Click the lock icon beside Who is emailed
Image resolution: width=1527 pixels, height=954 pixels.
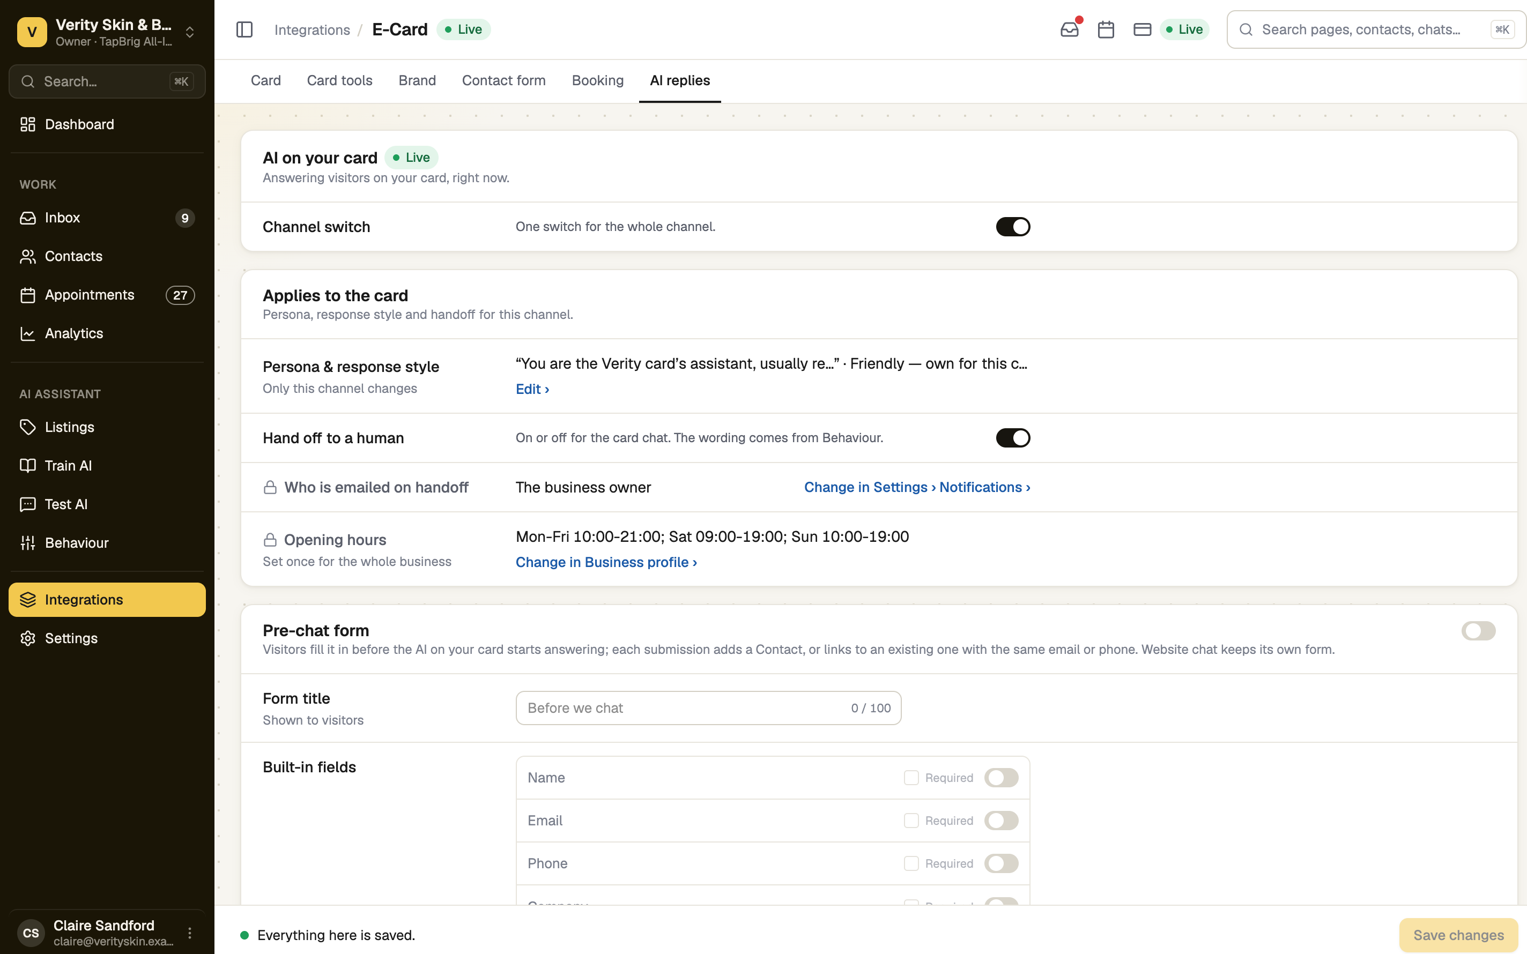270,487
